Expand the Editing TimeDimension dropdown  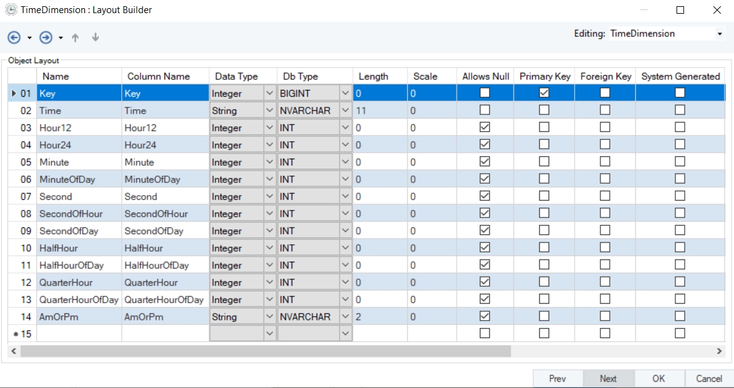click(719, 34)
